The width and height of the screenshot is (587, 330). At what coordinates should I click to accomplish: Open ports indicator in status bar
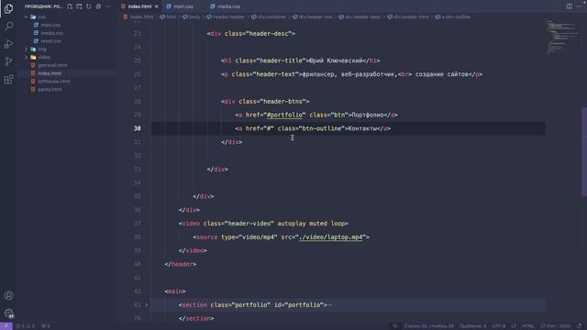pos(45,326)
